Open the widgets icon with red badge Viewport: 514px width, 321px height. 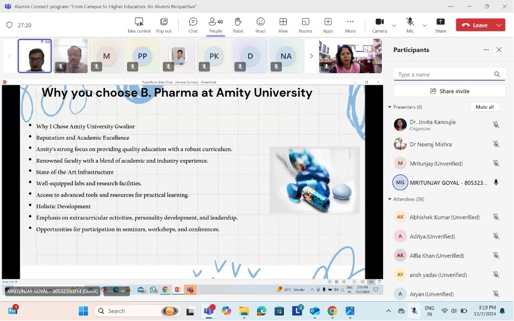point(13,310)
